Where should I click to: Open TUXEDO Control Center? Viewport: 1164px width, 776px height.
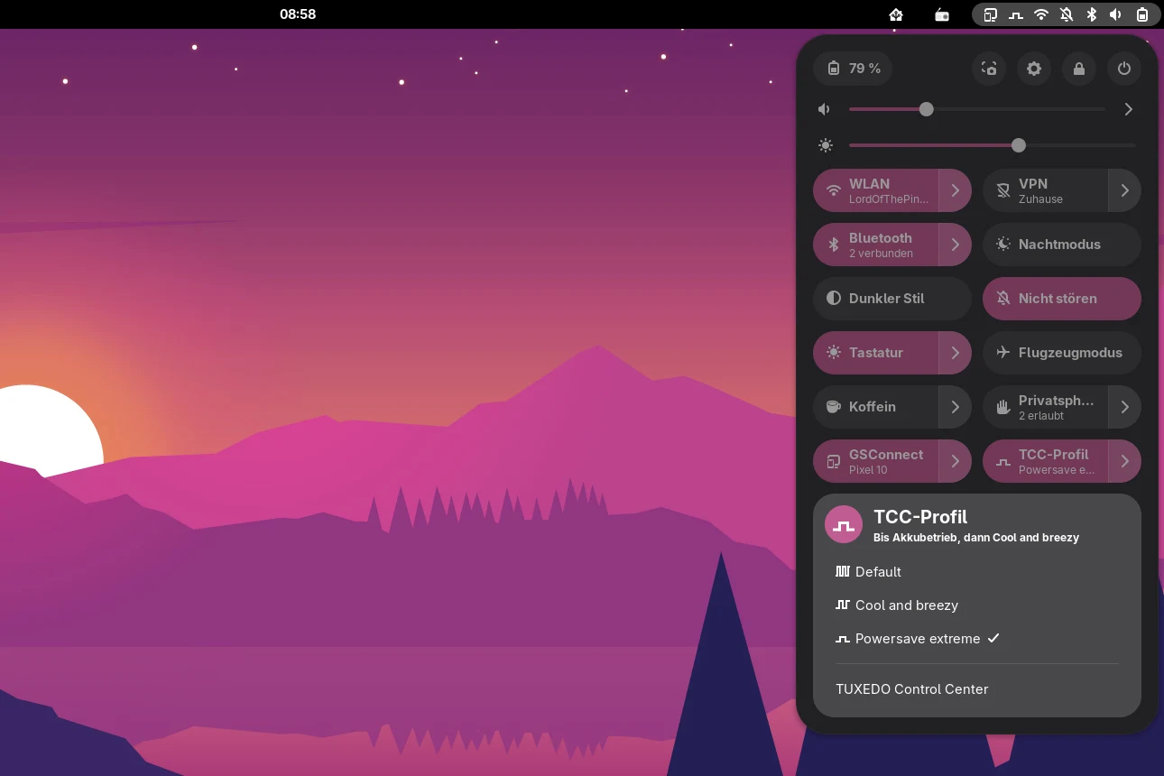click(977, 689)
